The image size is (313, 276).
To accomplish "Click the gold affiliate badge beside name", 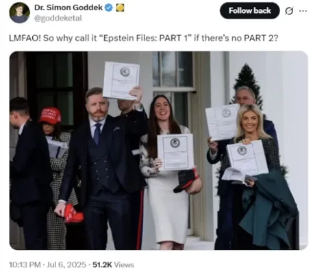I will (120, 8).
